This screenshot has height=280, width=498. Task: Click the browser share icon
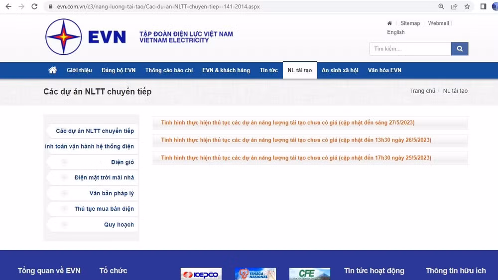click(x=454, y=7)
